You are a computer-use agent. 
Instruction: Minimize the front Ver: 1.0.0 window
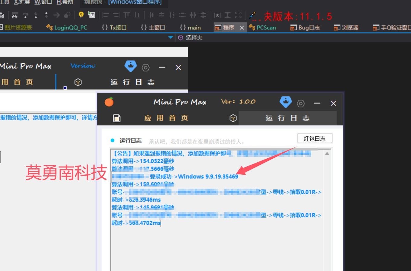(317, 104)
